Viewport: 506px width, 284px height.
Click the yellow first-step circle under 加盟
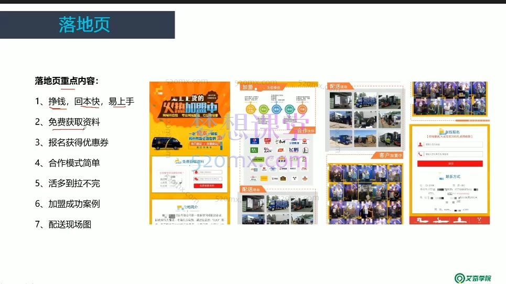point(251,109)
